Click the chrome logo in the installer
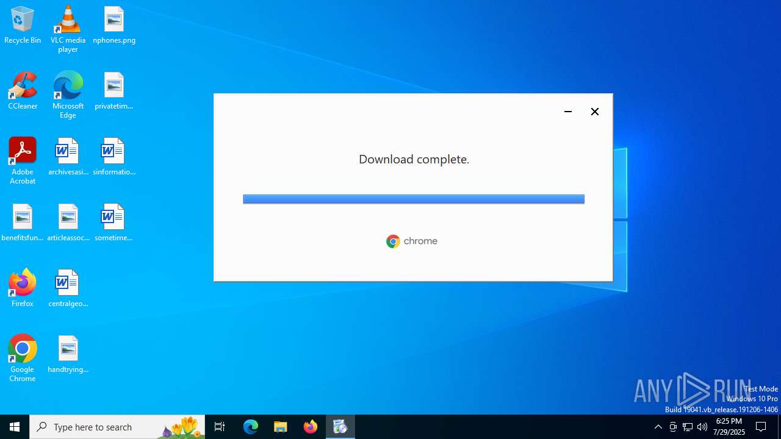The width and height of the screenshot is (781, 439). [x=412, y=241]
